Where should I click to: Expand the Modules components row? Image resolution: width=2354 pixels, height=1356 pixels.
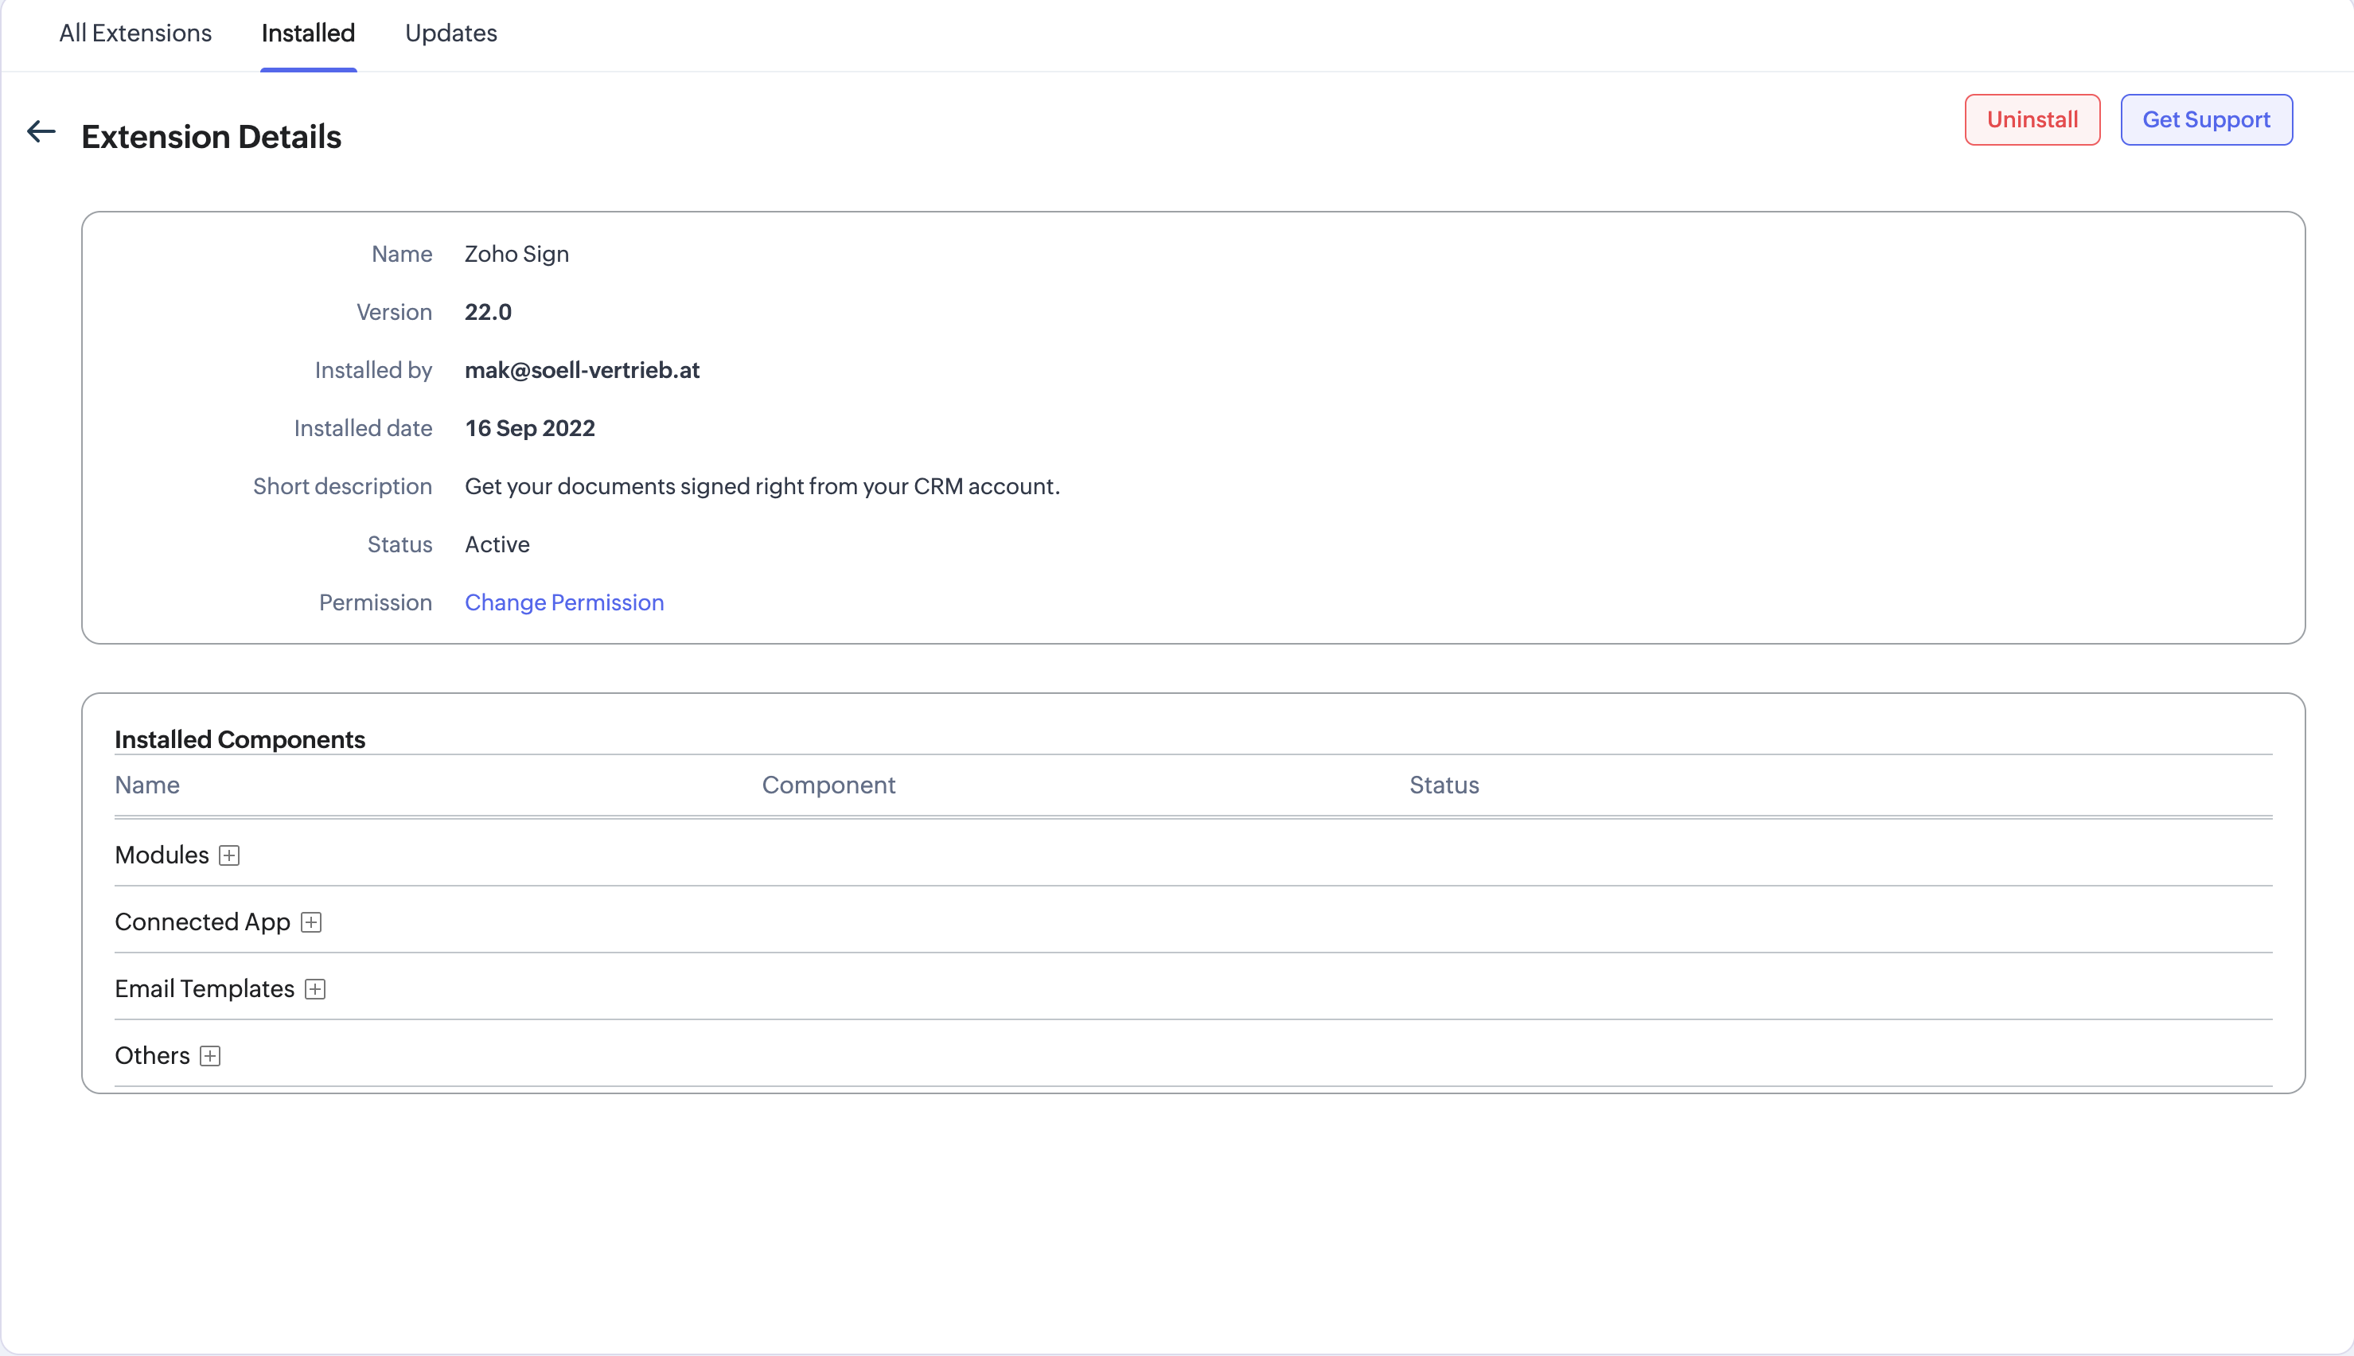coord(229,855)
